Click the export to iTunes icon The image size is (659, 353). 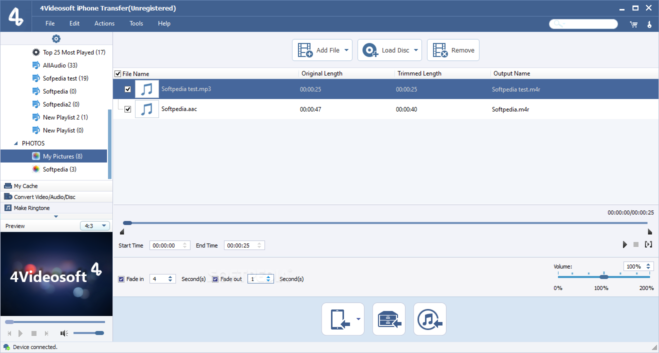click(430, 319)
